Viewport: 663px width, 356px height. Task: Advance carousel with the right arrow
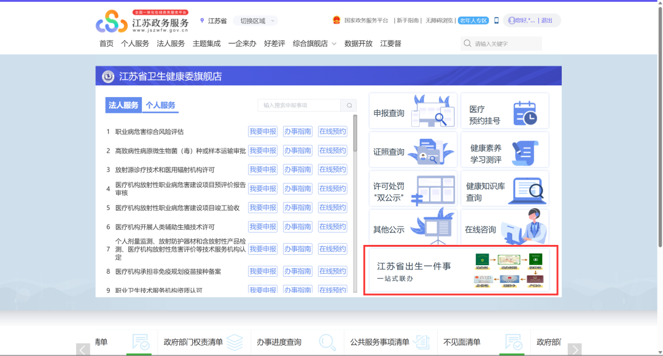point(574,350)
